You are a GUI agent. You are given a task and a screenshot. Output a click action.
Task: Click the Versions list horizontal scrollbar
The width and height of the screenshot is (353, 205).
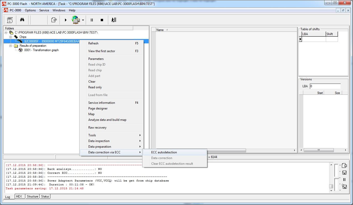pyautogui.click(x=323, y=150)
